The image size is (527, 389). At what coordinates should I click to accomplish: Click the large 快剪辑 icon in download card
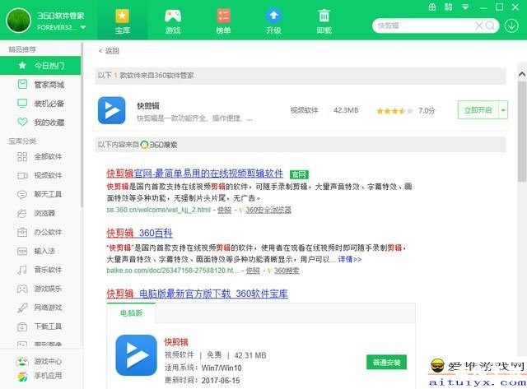(136, 355)
